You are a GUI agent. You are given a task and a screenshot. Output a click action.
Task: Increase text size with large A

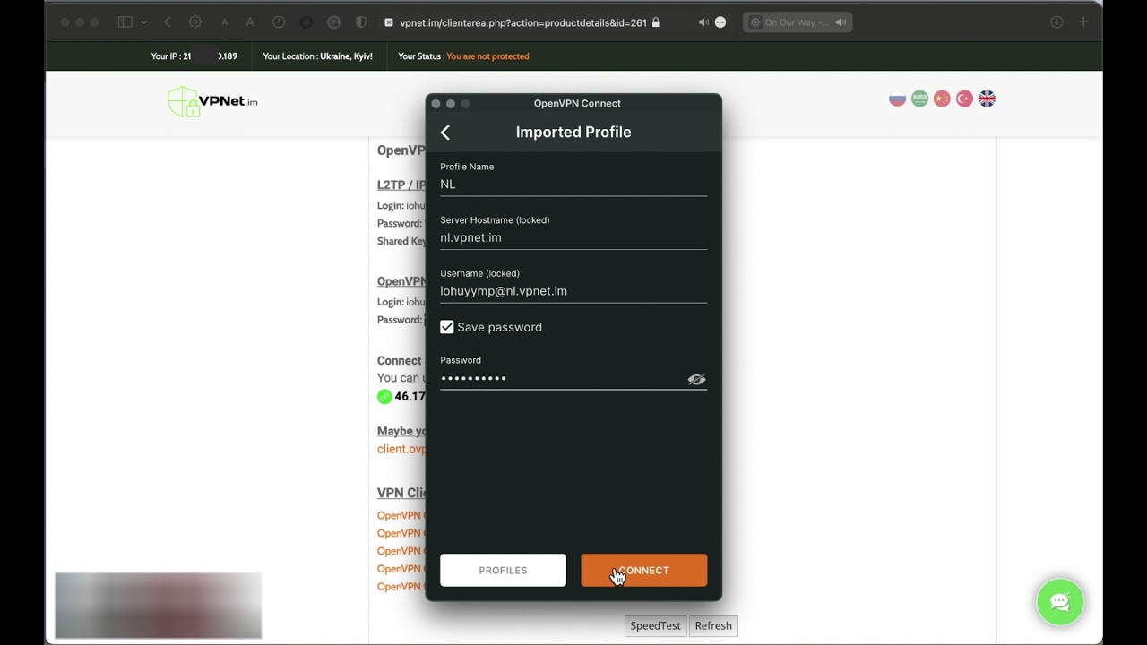click(x=250, y=22)
